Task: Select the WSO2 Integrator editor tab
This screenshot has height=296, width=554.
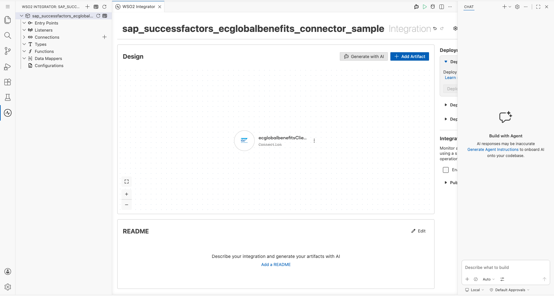Action: pos(138,7)
